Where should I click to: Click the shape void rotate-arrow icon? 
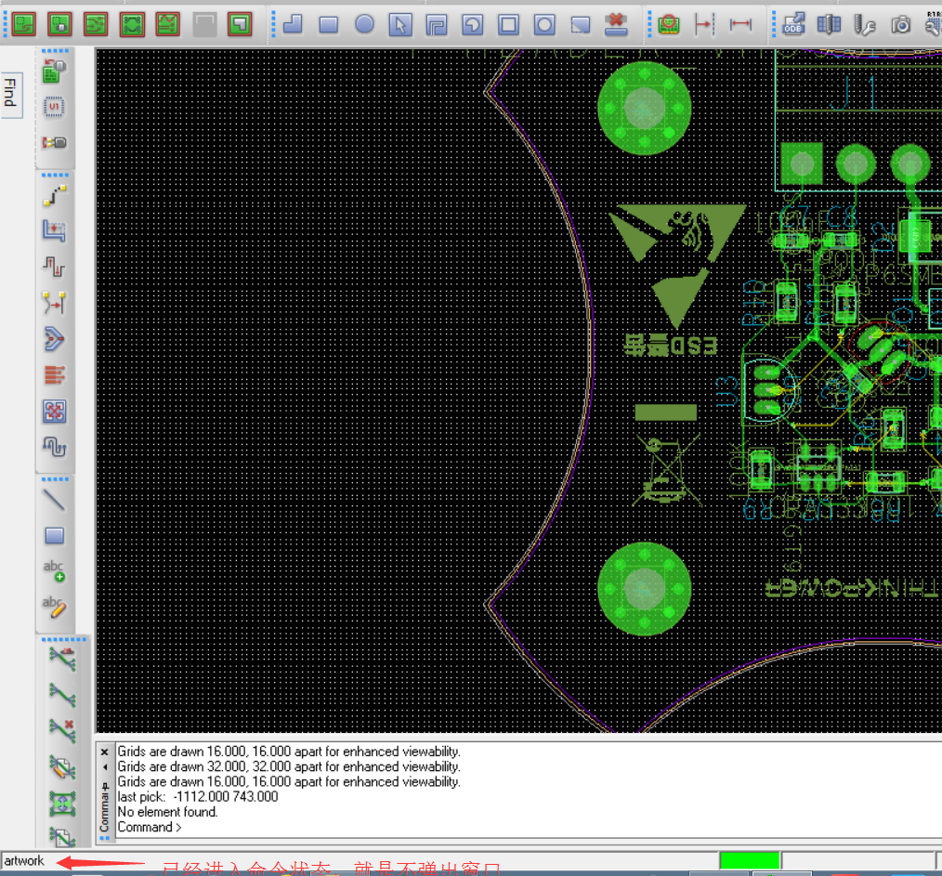(473, 25)
